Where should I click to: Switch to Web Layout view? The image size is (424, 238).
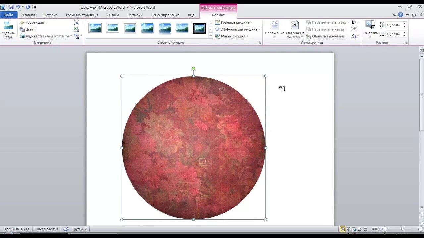354,229
